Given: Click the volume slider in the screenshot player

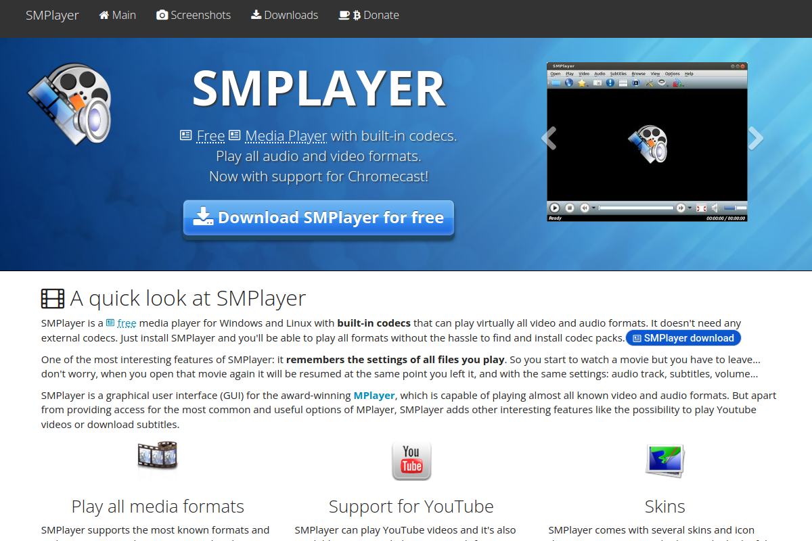Looking at the screenshot, I should pyautogui.click(x=735, y=208).
